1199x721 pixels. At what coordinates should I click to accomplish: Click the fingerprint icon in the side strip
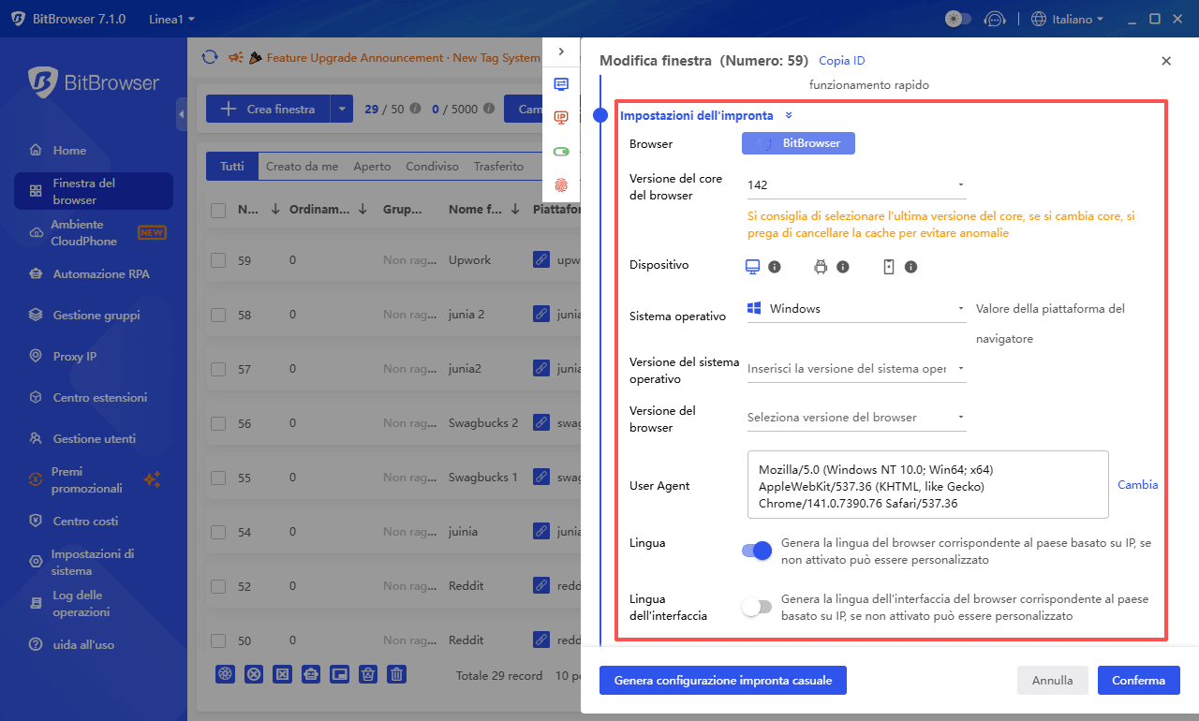pyautogui.click(x=561, y=184)
